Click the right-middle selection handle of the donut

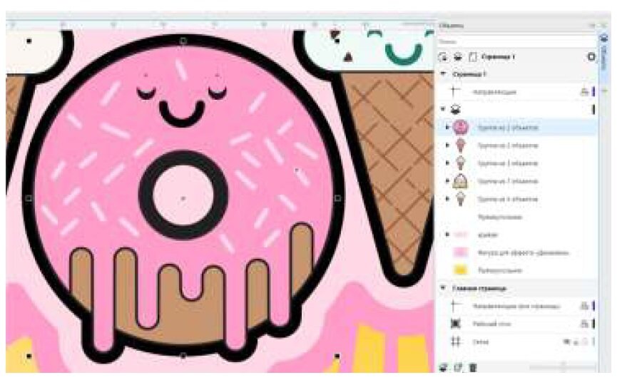pyautogui.click(x=337, y=198)
